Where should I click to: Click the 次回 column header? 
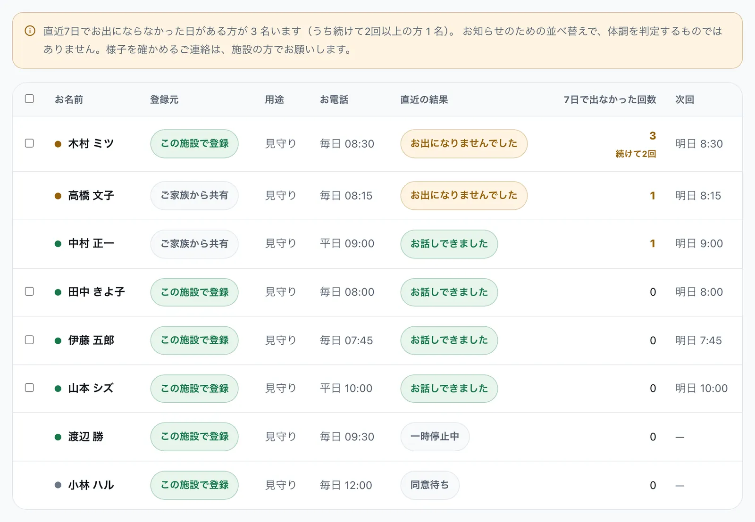[684, 99]
